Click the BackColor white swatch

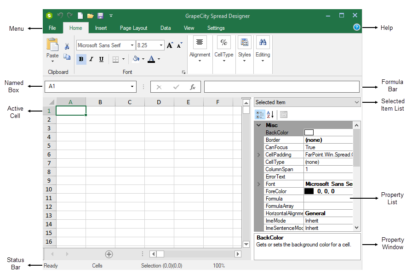tap(309, 133)
